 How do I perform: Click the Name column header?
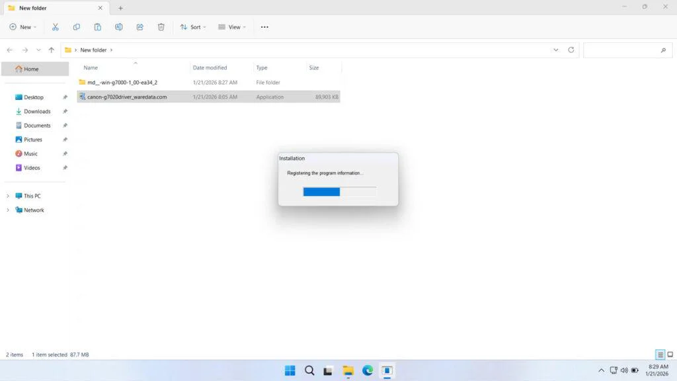coord(90,67)
